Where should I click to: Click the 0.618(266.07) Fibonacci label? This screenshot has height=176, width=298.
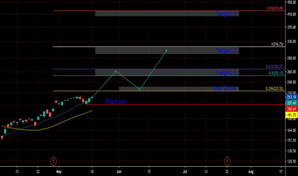[x=274, y=67]
